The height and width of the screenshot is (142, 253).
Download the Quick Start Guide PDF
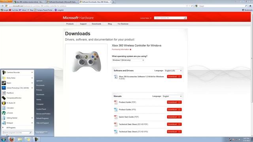(174, 117)
